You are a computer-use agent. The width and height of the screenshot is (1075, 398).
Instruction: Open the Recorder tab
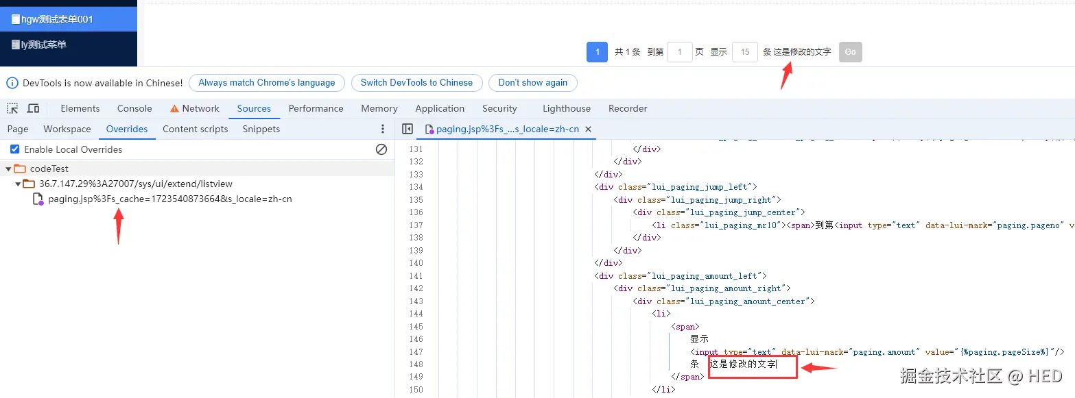(628, 108)
